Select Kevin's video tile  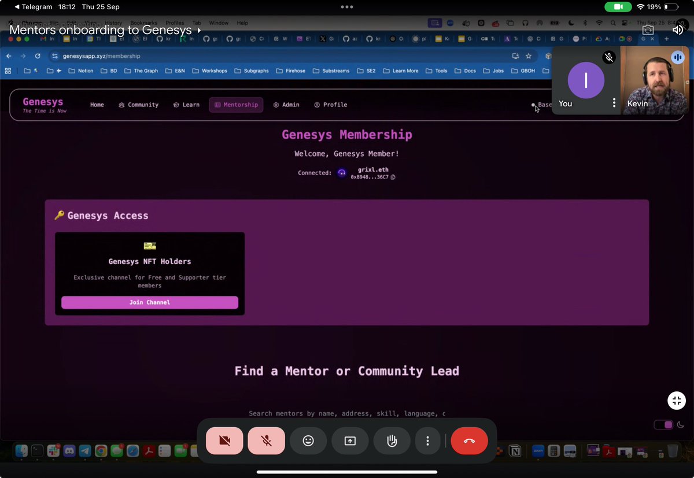[655, 80]
